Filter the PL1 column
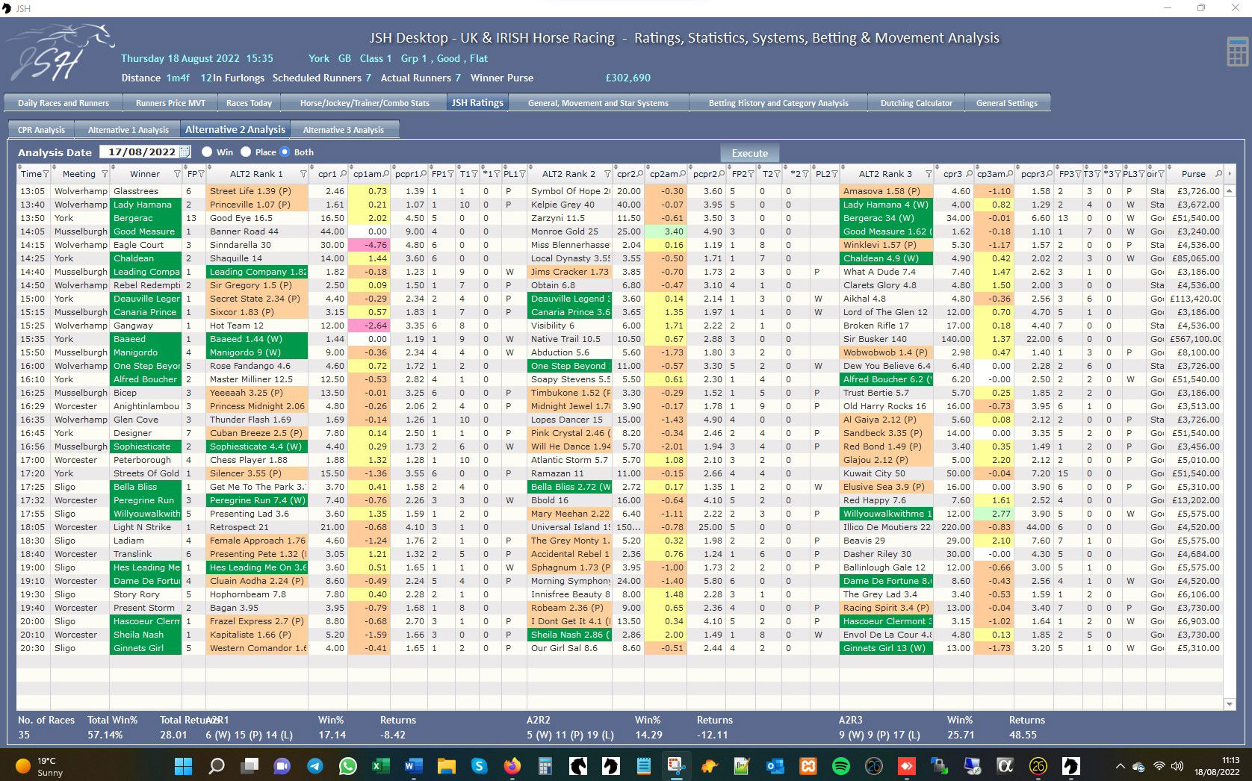The image size is (1252, 781). [x=522, y=174]
